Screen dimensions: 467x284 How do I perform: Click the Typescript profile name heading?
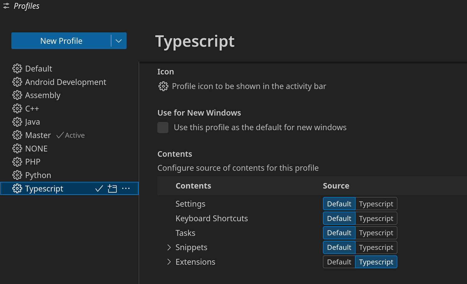pos(195,41)
